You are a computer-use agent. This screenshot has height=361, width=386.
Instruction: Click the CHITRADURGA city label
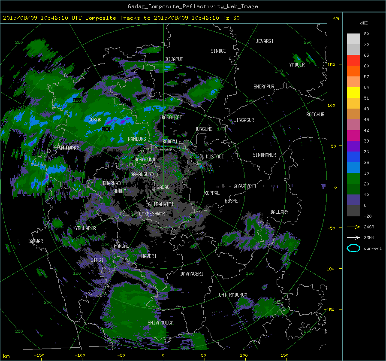point(233,295)
